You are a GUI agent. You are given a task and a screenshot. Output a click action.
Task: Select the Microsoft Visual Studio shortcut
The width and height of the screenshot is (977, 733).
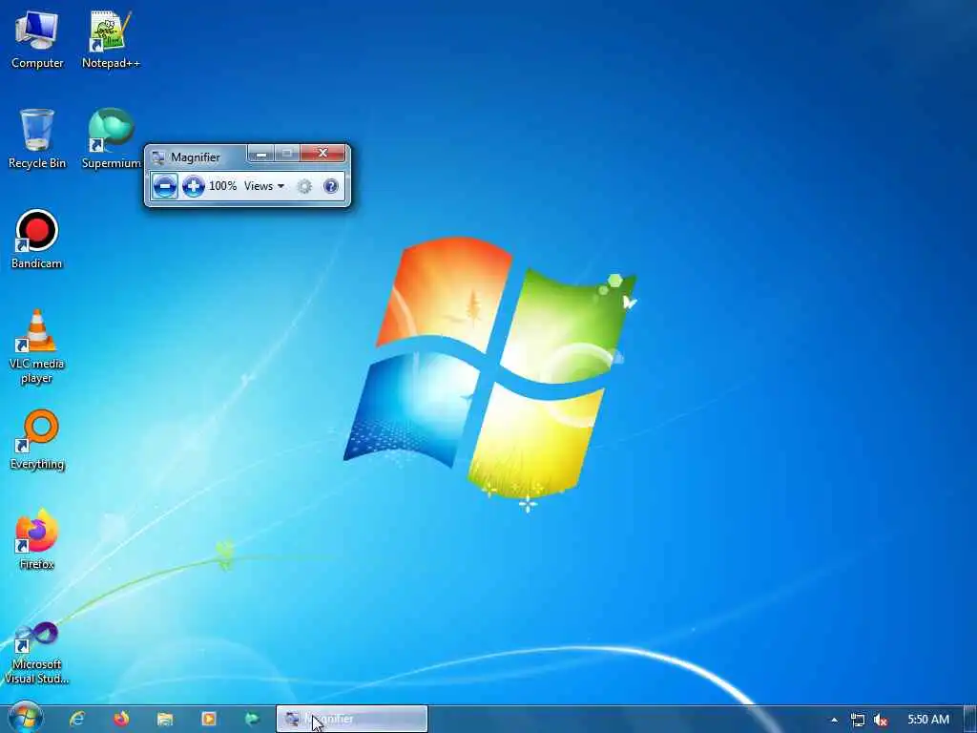37,653
